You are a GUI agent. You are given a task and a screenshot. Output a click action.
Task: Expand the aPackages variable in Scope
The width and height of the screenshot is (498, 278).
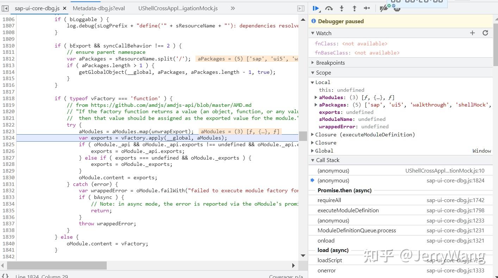316,104
